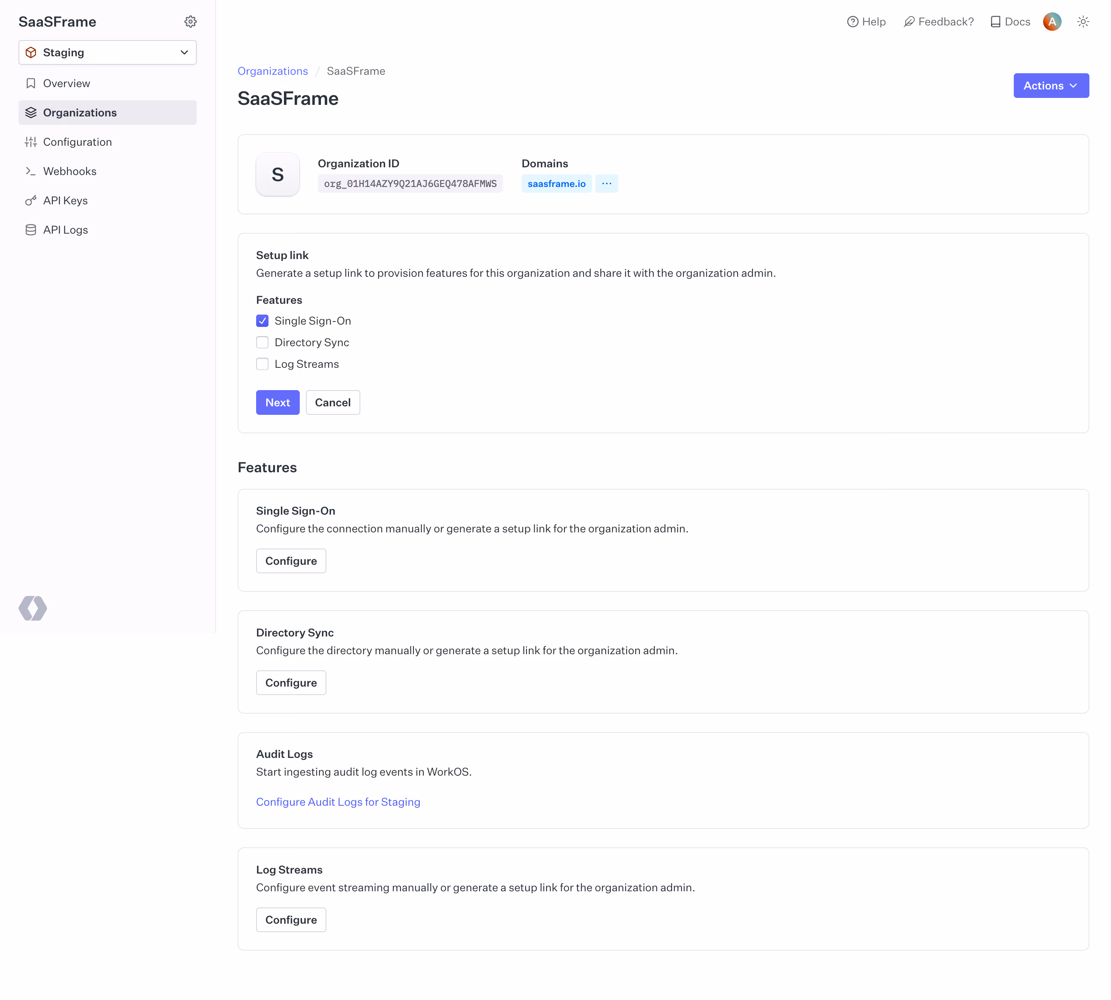Go to Organizations breadcrumb link
Viewport: 1111px width, 1000px height.
273,71
